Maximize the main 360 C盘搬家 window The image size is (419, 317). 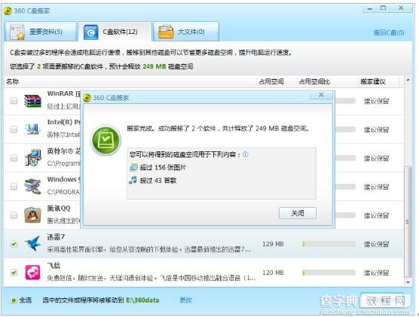(383, 8)
